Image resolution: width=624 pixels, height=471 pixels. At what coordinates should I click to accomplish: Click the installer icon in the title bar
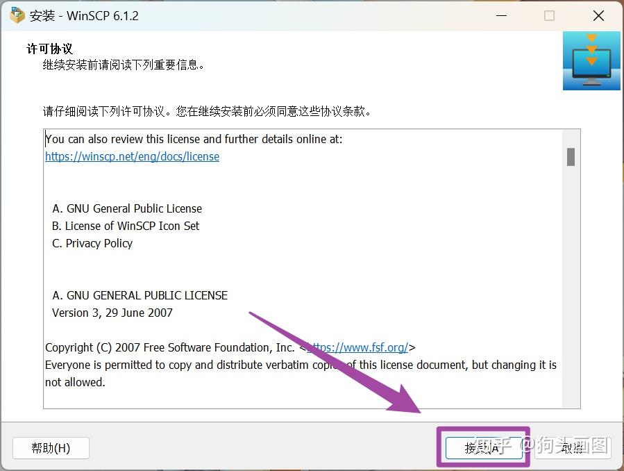(15, 15)
